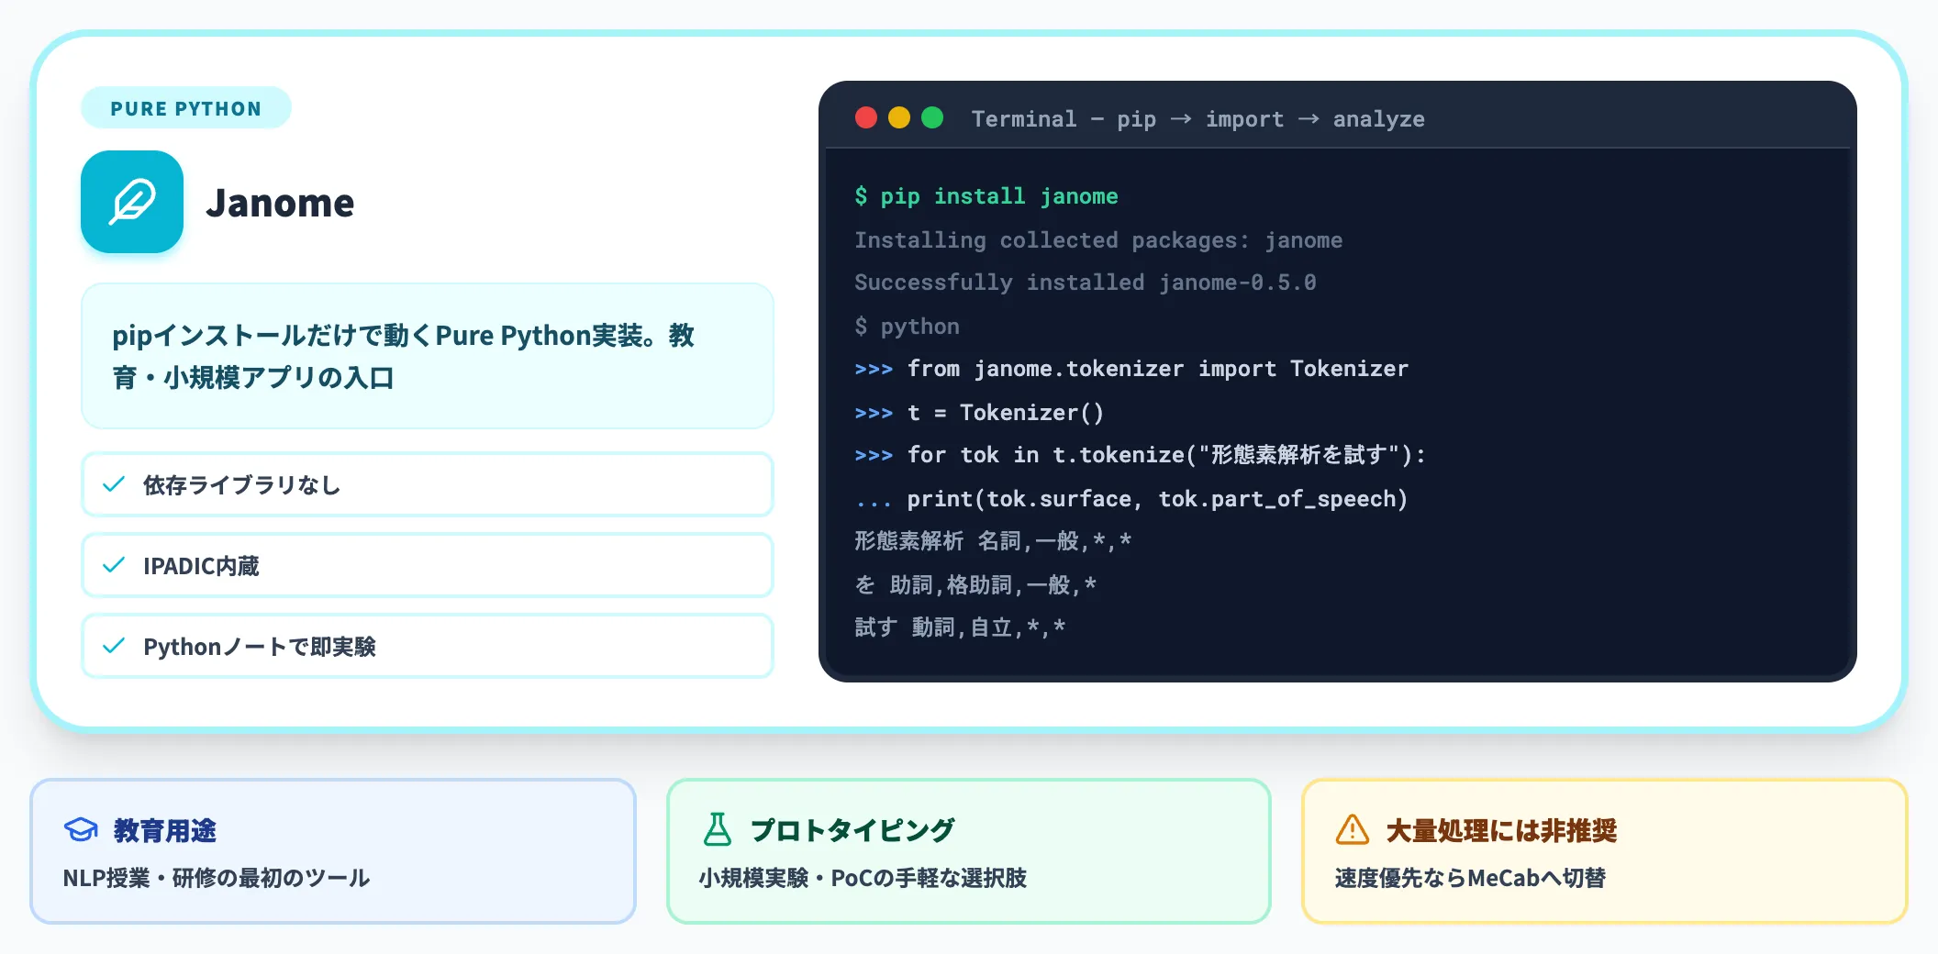This screenshot has height=954, width=1938.
Task: Click the flask icon beside プロトタイピング
Action: 718,829
